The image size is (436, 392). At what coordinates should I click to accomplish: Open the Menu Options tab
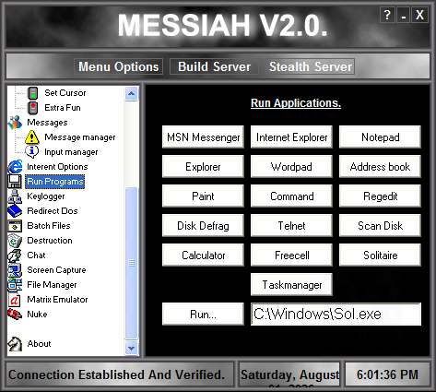tap(118, 66)
